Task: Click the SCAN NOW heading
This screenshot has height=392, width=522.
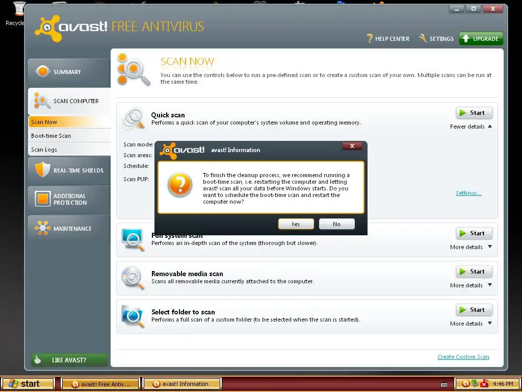Action: point(187,61)
